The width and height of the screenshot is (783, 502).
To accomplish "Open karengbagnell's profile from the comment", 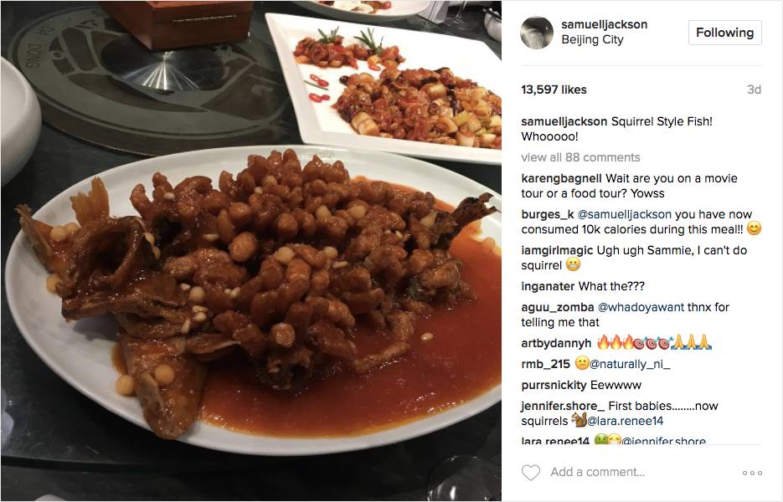I will click(561, 179).
